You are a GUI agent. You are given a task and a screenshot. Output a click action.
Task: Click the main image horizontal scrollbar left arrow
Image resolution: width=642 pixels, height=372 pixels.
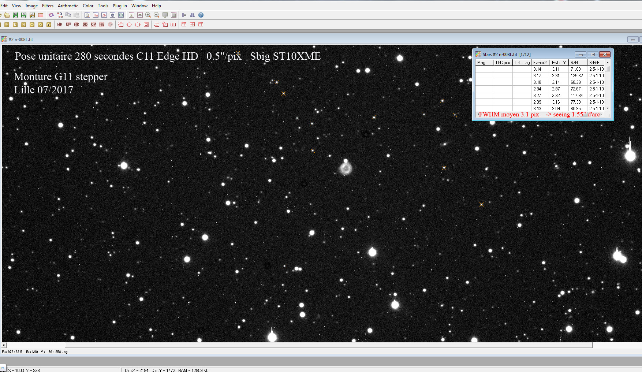click(4, 345)
